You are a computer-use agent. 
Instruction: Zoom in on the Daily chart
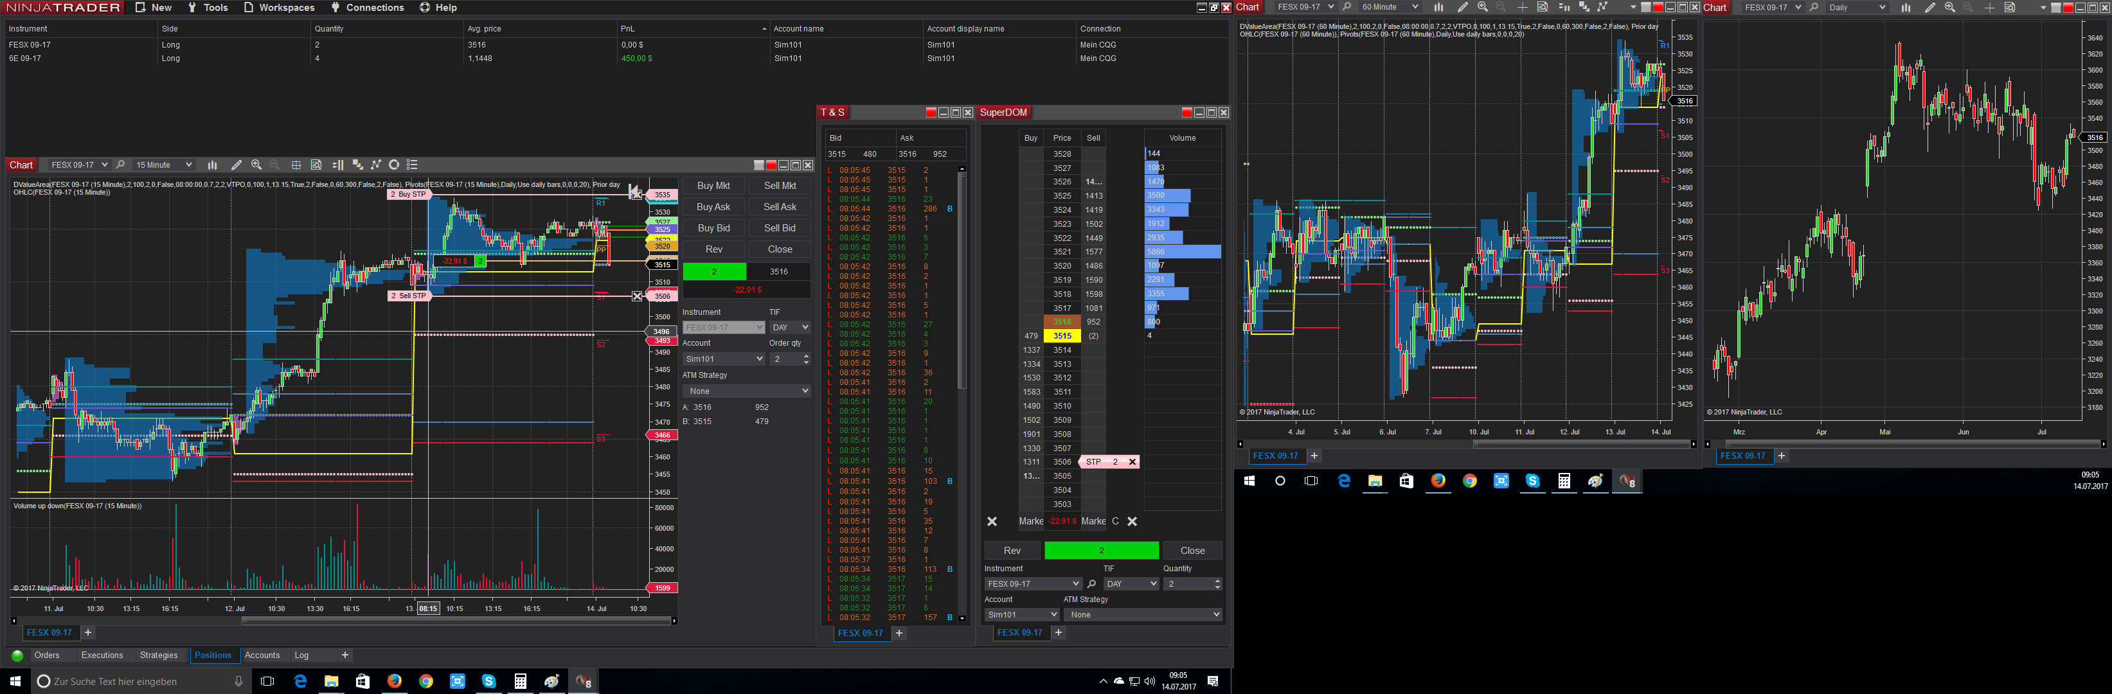pos(1949,7)
